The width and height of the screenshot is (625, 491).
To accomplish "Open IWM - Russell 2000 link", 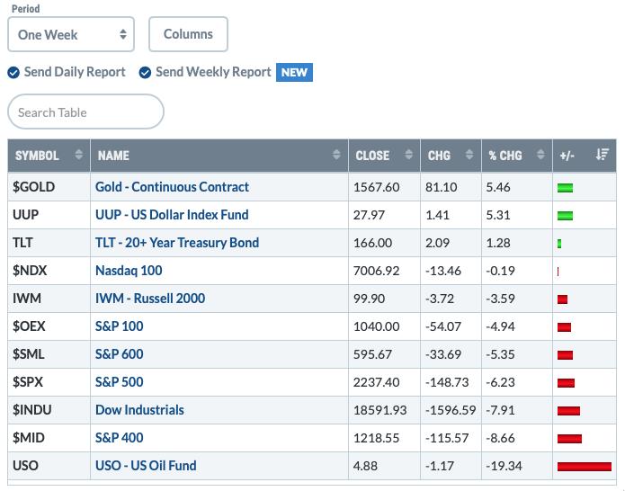I will coord(150,299).
